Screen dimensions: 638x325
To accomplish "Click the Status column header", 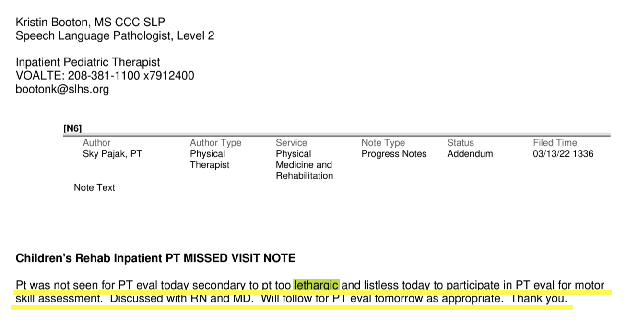I will [461, 143].
